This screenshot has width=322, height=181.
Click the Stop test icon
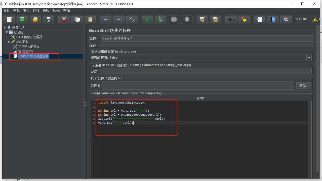pos(174,19)
